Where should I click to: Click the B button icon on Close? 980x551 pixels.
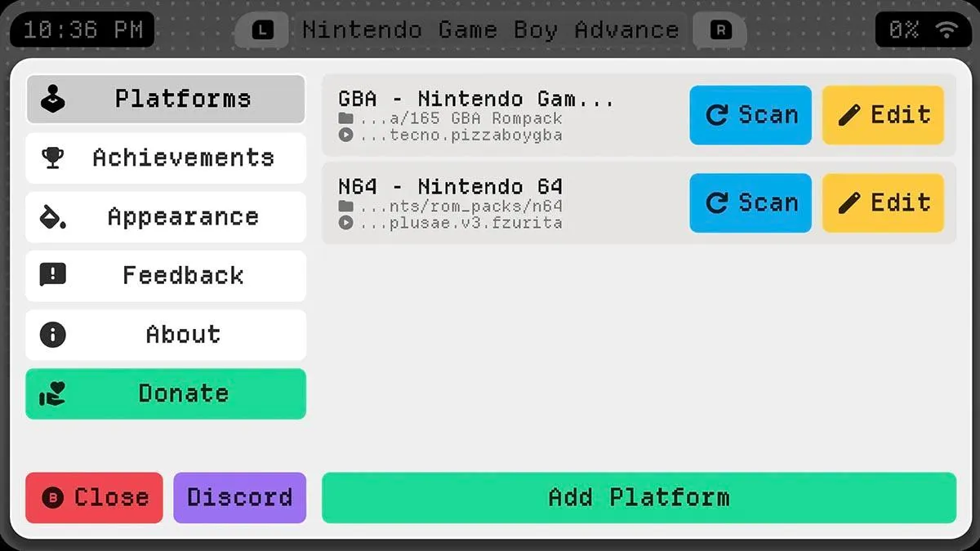pyautogui.click(x=53, y=497)
